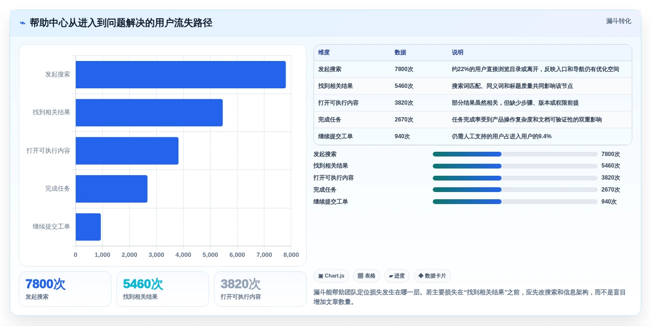Click the 打开可执行内容 bar in the chart
This screenshot has width=651, height=326.
click(127, 151)
